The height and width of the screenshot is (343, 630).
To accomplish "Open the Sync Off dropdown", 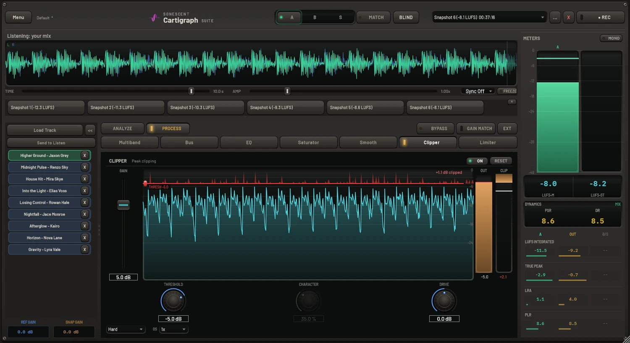I will (x=478, y=91).
